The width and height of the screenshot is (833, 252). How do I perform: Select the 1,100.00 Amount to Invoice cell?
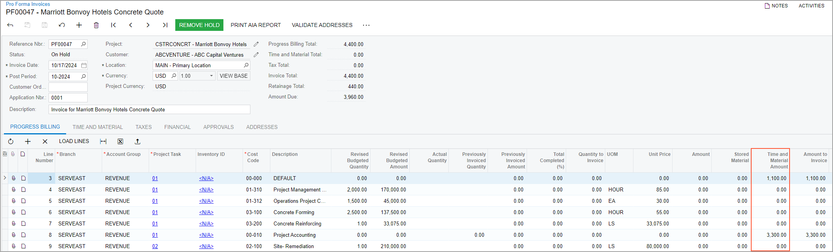tap(809, 178)
